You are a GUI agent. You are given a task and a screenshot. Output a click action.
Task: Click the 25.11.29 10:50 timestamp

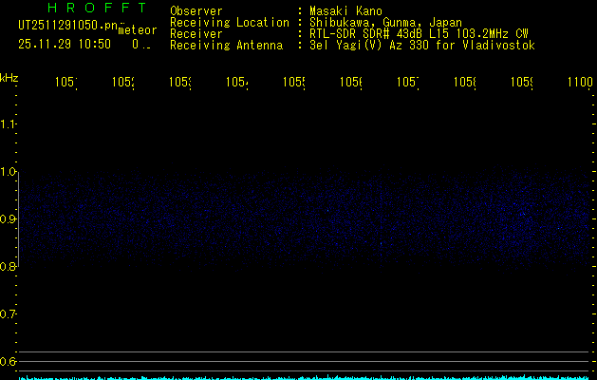click(x=65, y=44)
